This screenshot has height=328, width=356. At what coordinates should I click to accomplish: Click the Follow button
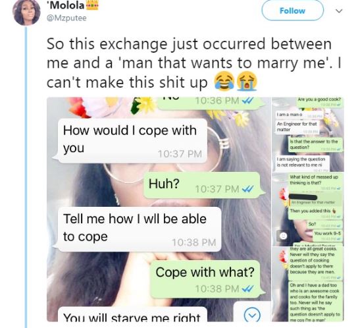tap(292, 11)
